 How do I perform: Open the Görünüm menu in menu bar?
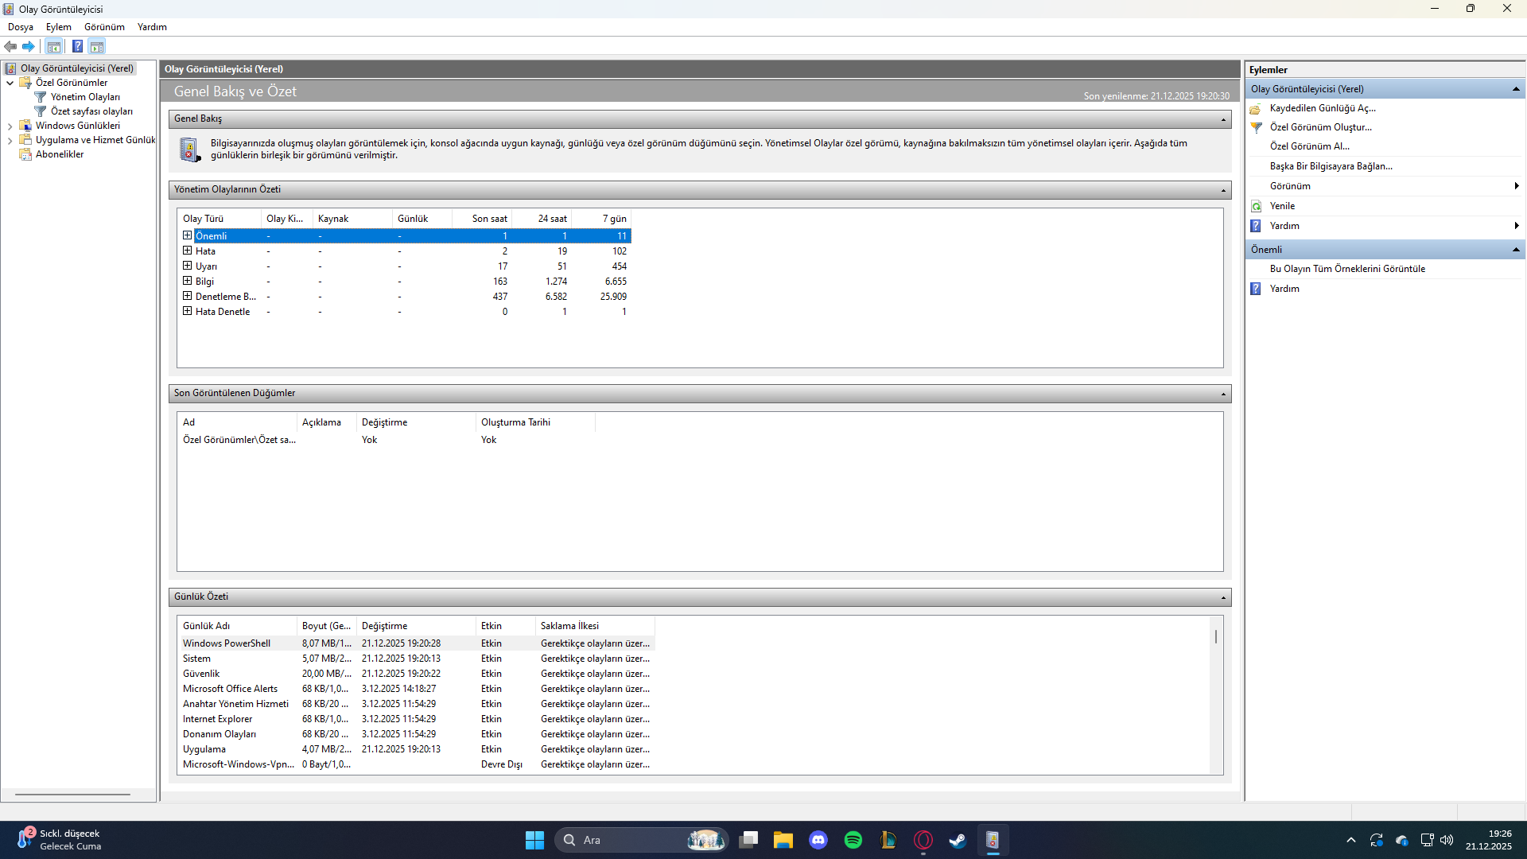(104, 27)
